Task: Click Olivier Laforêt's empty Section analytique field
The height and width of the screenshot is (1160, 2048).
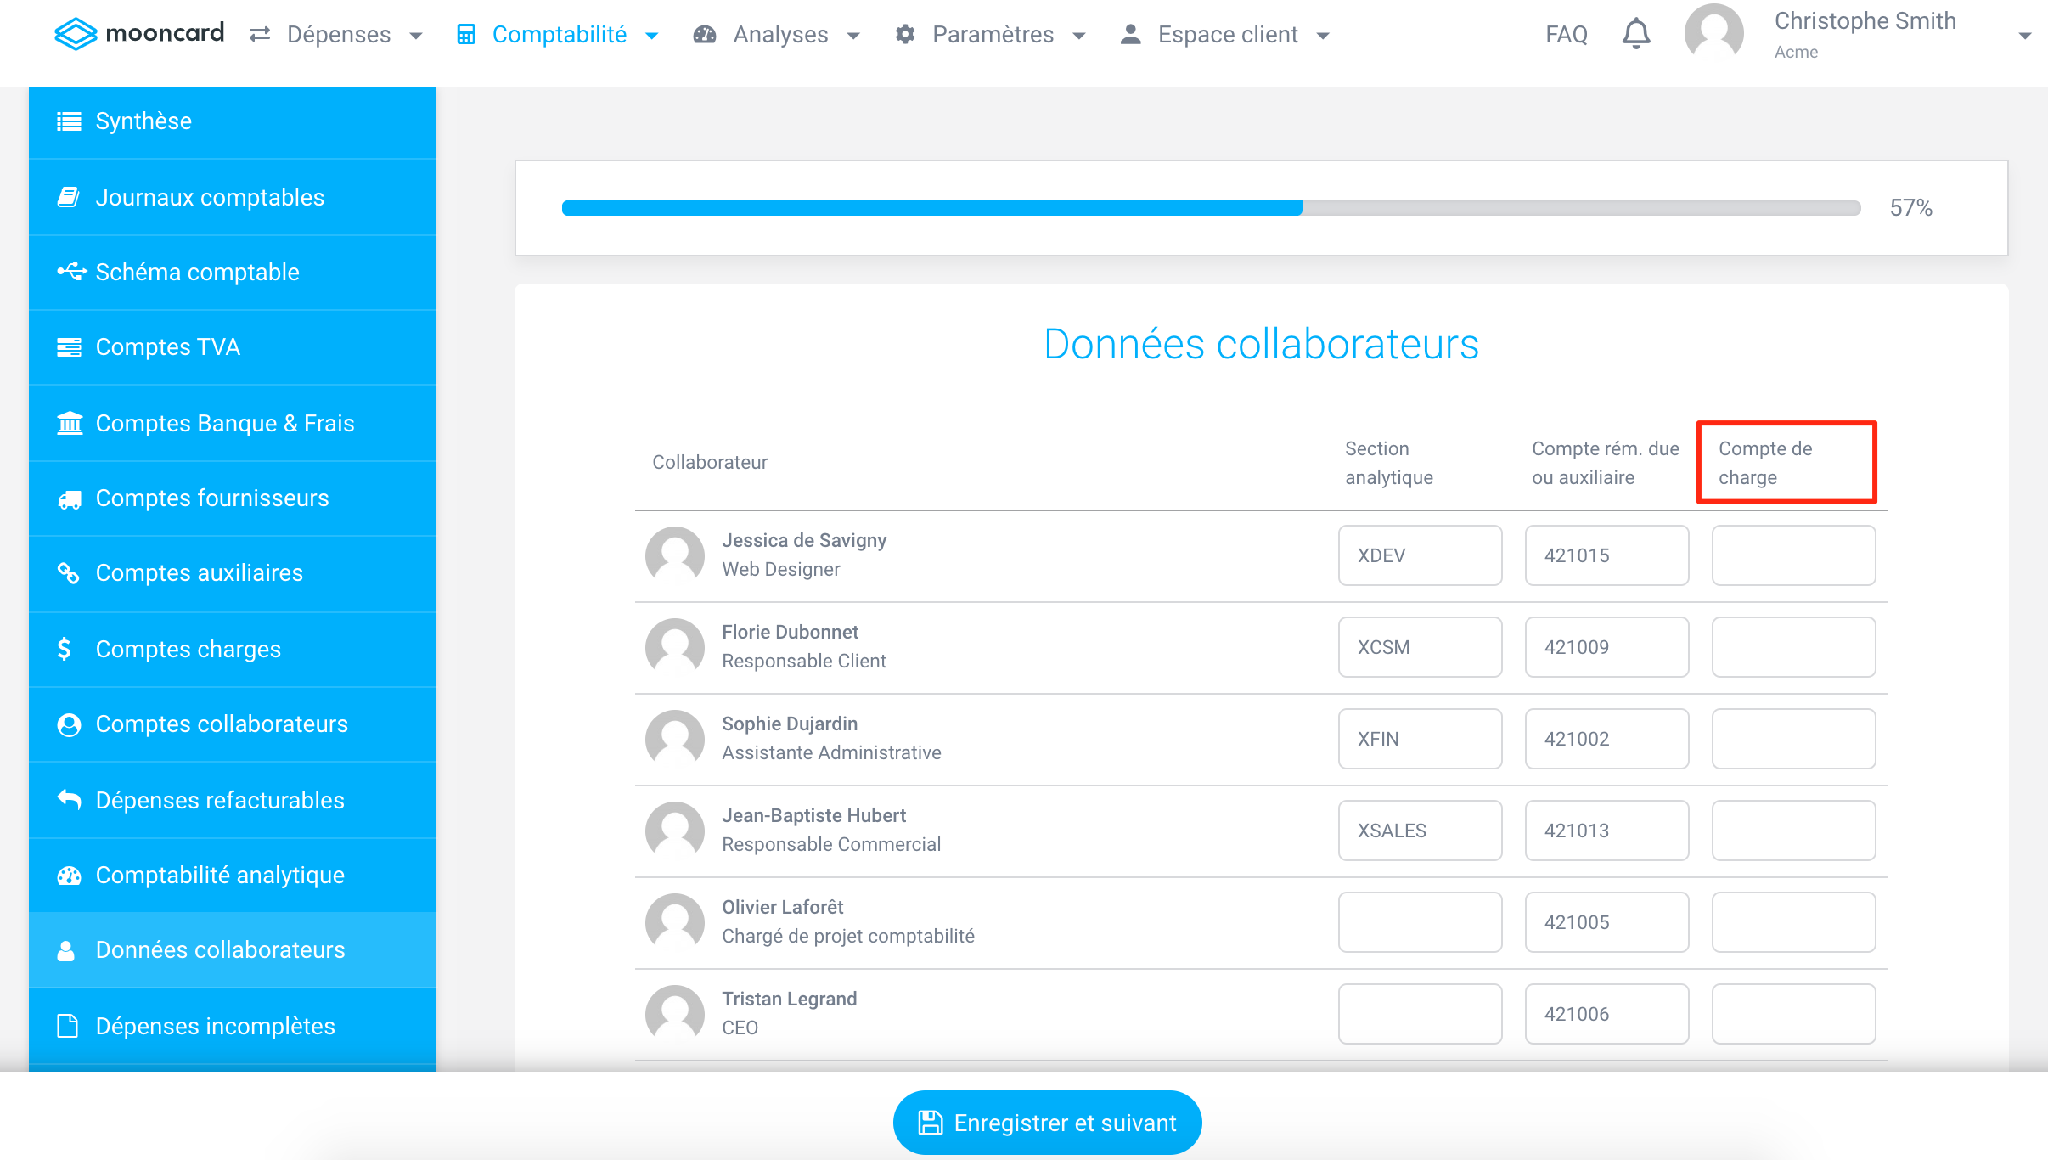Action: (1420, 922)
